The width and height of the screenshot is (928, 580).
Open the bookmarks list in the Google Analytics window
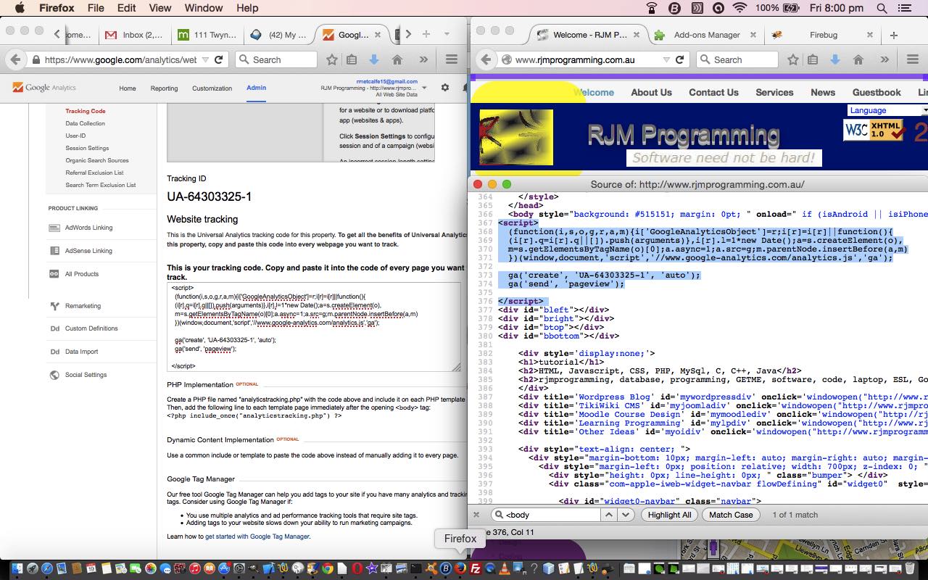click(352, 59)
